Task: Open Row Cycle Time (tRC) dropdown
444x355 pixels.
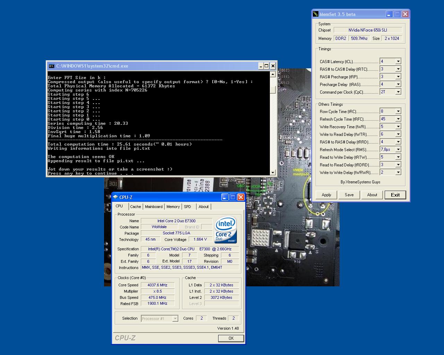Action: 398,111
